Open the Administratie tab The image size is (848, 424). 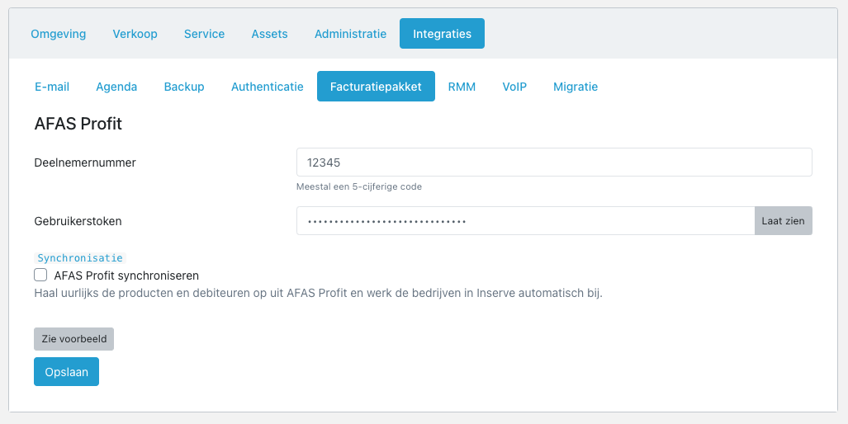[x=350, y=34]
